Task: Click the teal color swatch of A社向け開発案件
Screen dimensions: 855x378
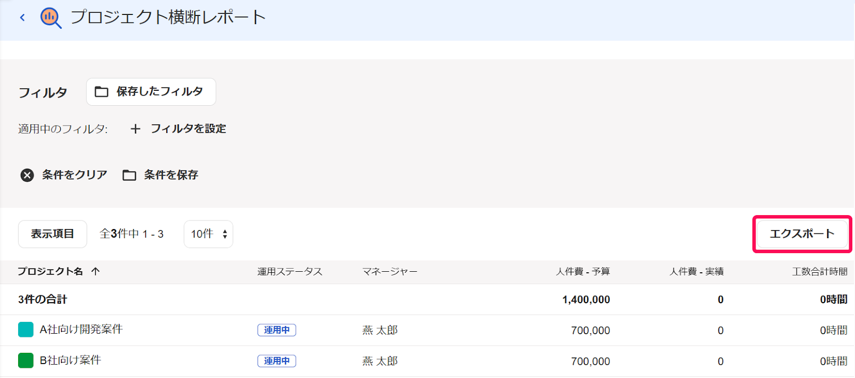Action: tap(26, 329)
